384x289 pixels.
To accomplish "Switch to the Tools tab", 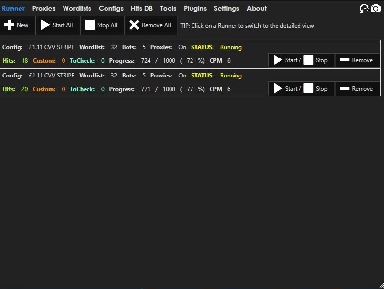I will coord(168,8).
